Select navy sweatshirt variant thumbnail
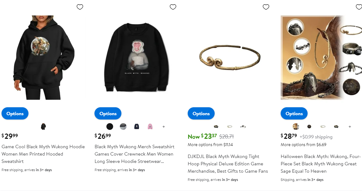This screenshot has height=191, width=362. click(x=137, y=127)
